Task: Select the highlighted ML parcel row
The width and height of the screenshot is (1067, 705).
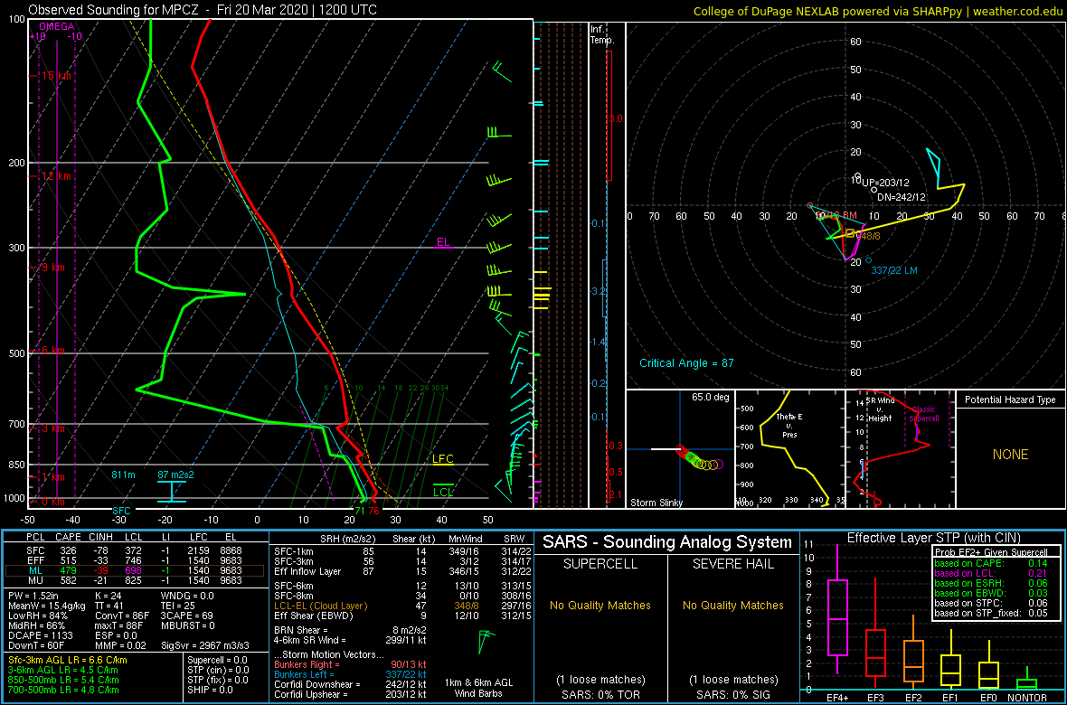Action: 134,571
